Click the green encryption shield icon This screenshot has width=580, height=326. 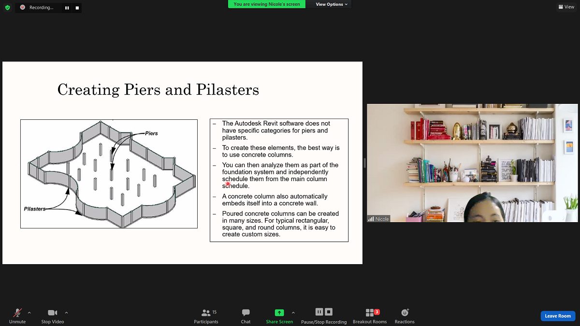[x=7, y=7]
